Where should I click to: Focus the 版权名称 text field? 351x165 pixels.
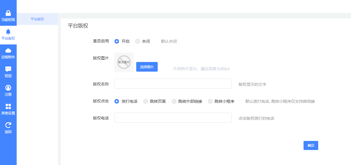point(173,84)
